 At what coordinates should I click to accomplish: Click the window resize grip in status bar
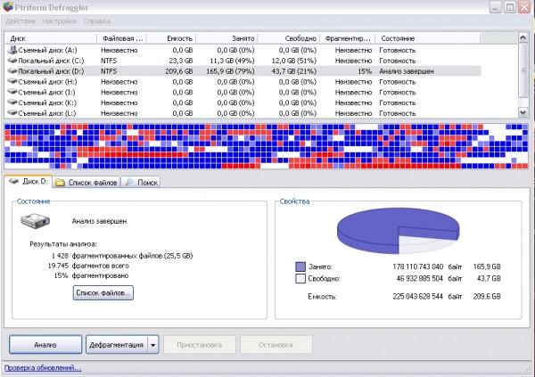tap(528, 370)
